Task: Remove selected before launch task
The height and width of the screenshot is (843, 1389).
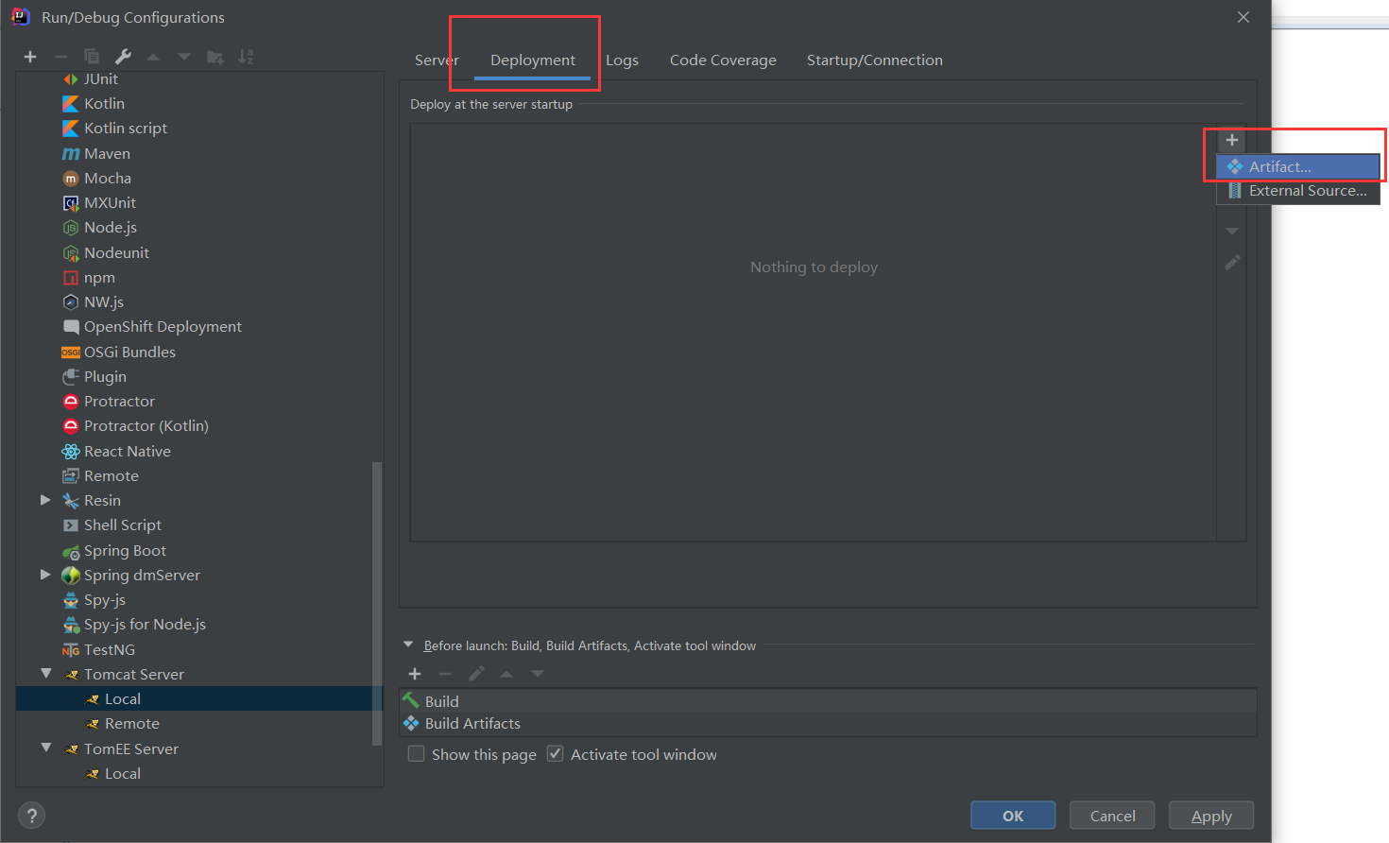Action: (x=445, y=674)
